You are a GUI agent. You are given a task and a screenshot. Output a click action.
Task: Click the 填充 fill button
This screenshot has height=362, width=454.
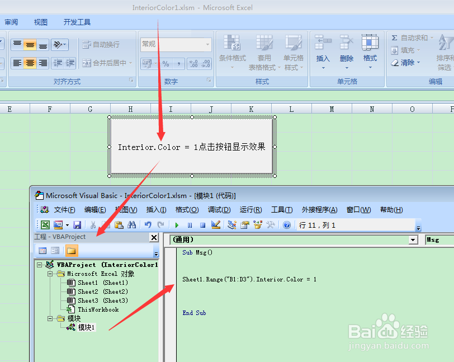(405, 50)
